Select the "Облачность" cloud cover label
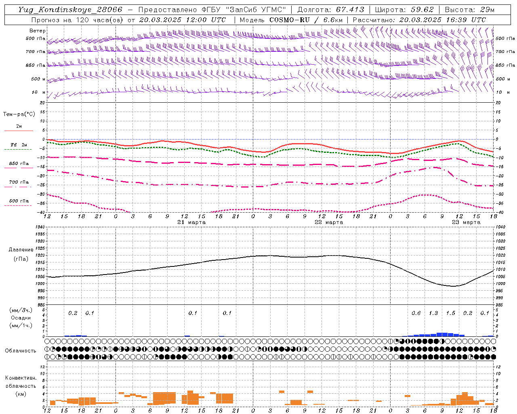This screenshot has height=414, width=517. (21, 351)
